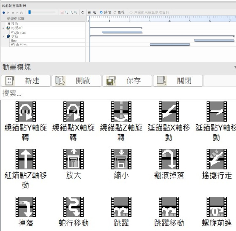Click the 開啟 button
The height and width of the screenshot is (231, 236).
point(76,81)
